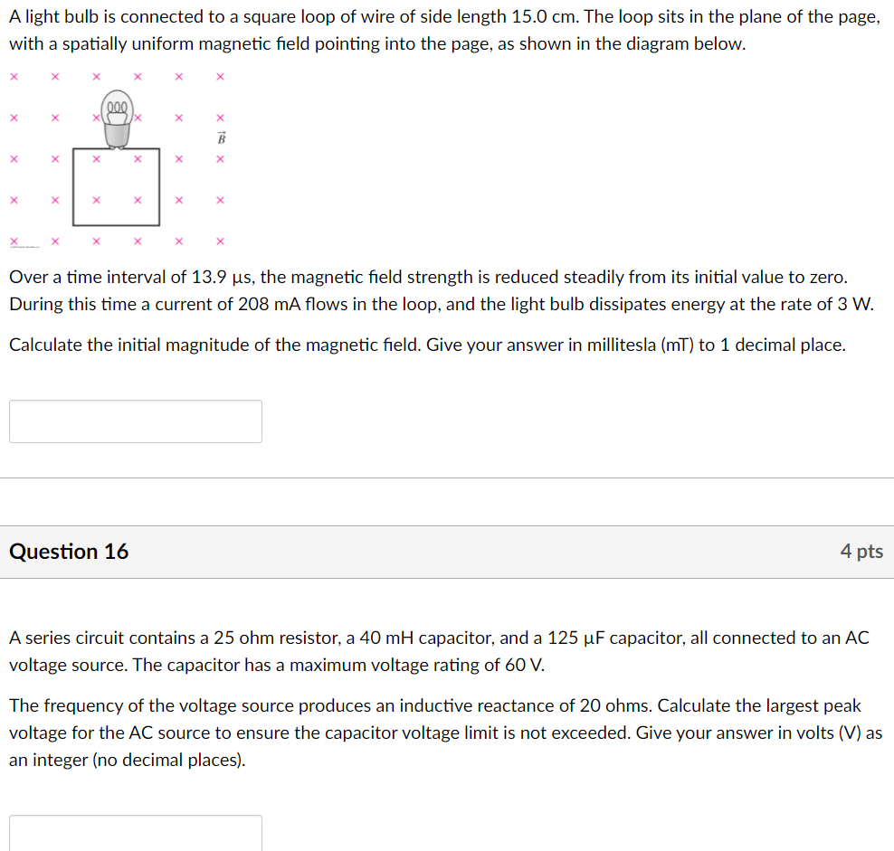Click the top-left pink field cross
Viewport: 894px width, 851px height.
tap(14, 76)
